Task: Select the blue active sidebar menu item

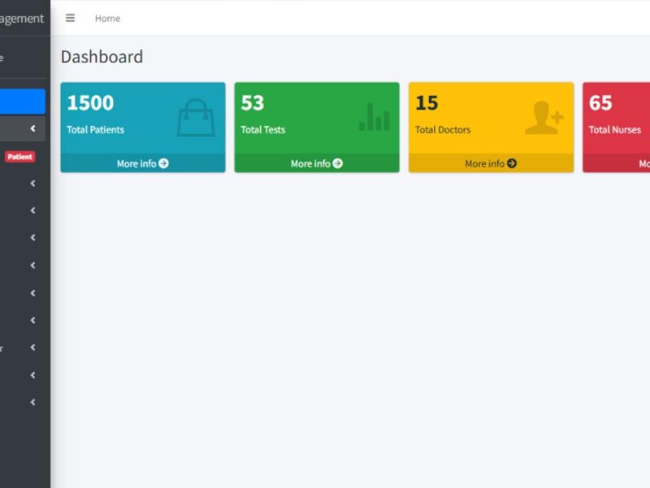Action: click(x=22, y=102)
